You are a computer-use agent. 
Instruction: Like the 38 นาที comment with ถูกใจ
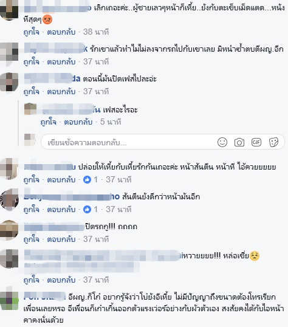(31, 32)
